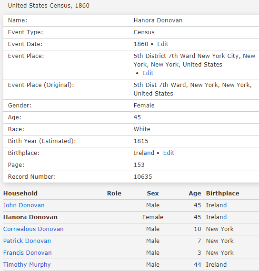
Task: Click Edit link beside Birthplace Ireland
Action: click(169, 153)
